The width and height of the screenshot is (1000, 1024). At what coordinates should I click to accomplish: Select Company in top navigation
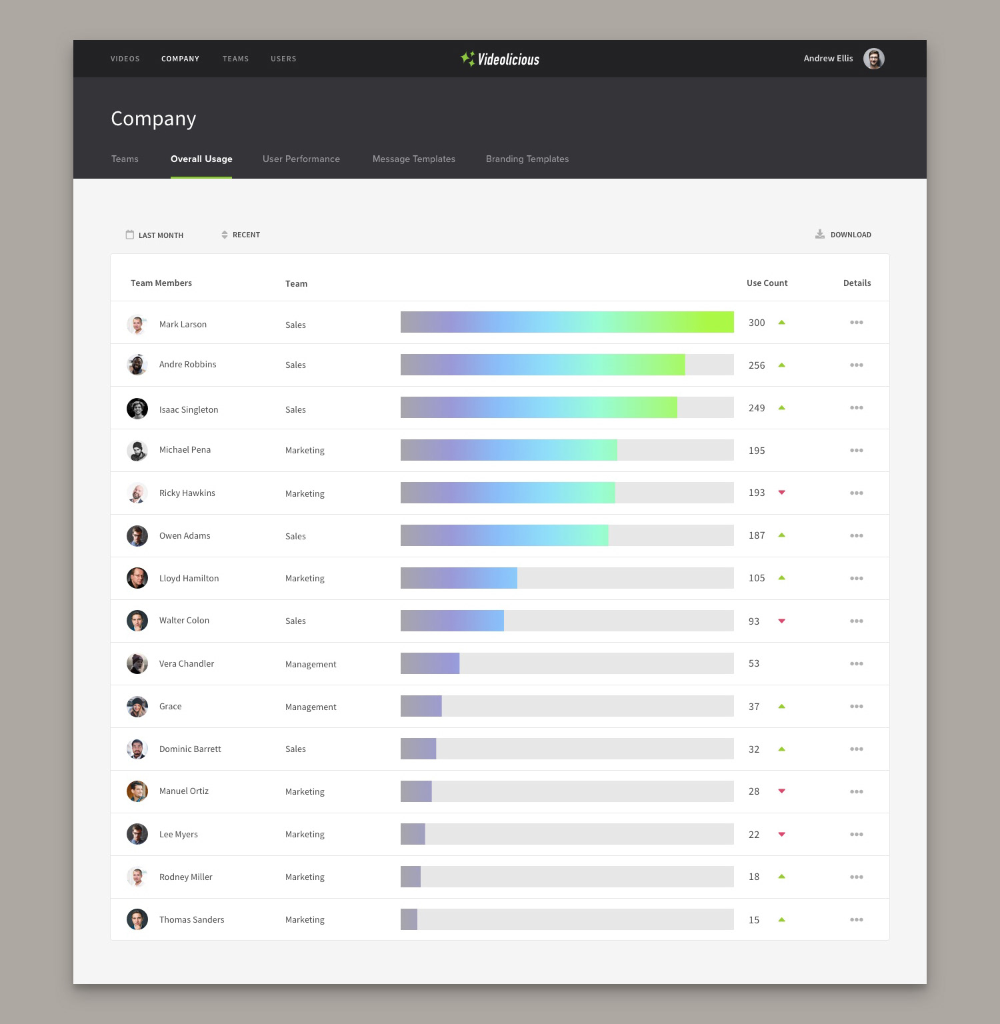point(180,59)
